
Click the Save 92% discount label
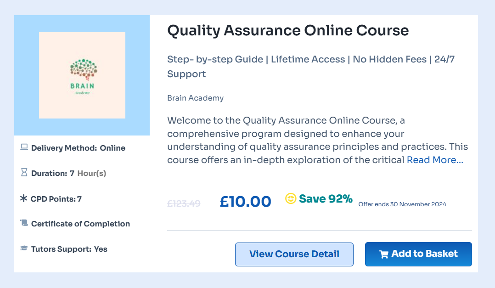pos(326,199)
